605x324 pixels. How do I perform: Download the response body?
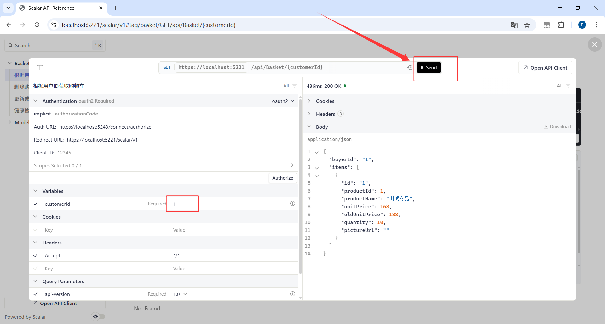coord(557,127)
